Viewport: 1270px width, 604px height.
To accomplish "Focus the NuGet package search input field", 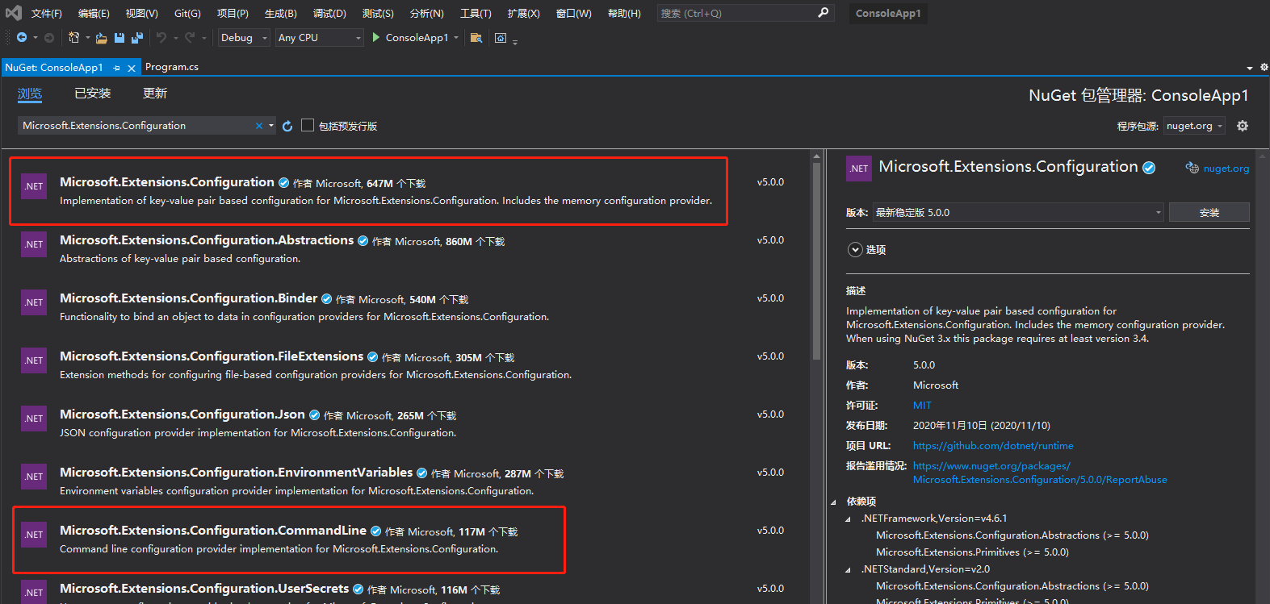I will pyautogui.click(x=136, y=126).
